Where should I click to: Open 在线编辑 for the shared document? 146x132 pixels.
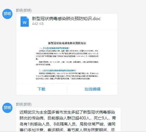[92, 89]
